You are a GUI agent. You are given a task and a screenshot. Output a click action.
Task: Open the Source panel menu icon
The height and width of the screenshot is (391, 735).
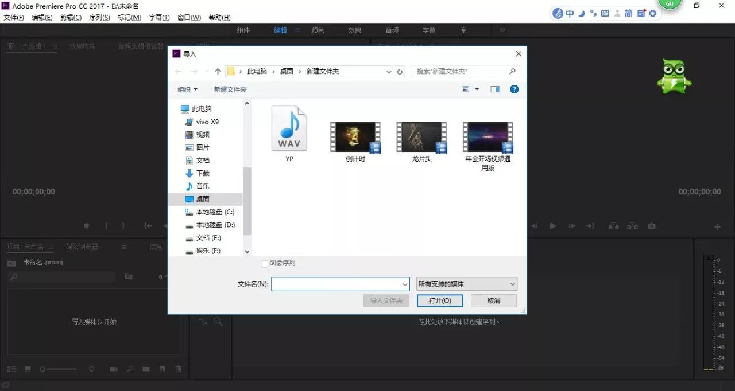point(55,46)
